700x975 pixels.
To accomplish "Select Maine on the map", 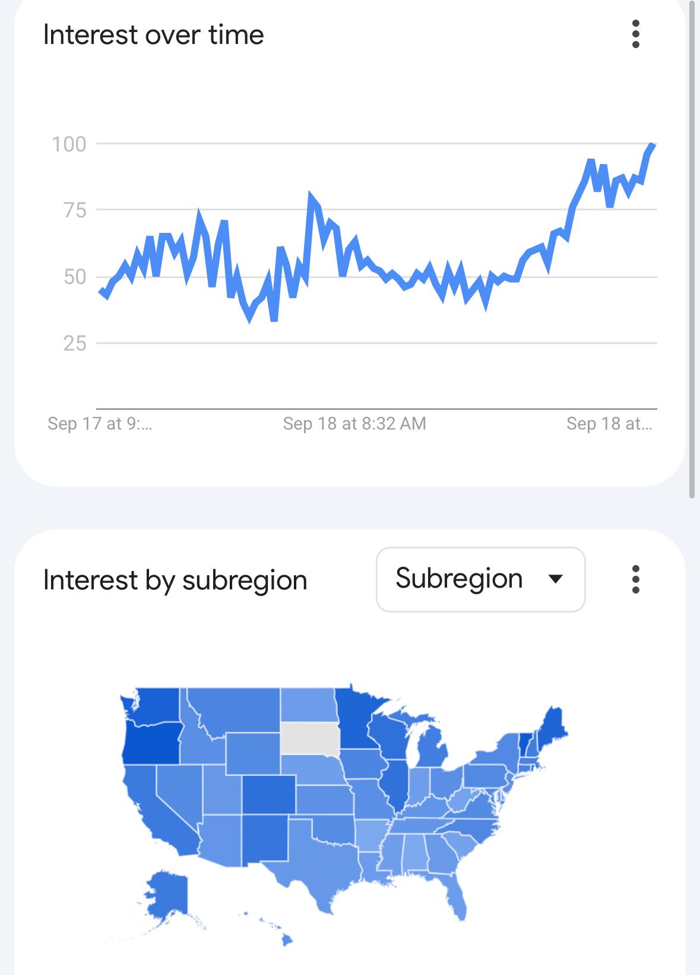I will [x=553, y=726].
